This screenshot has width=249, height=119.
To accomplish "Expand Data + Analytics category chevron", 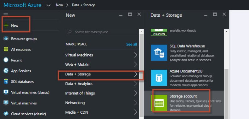I will coord(135,84).
